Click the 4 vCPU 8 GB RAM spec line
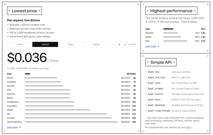 tap(28, 69)
